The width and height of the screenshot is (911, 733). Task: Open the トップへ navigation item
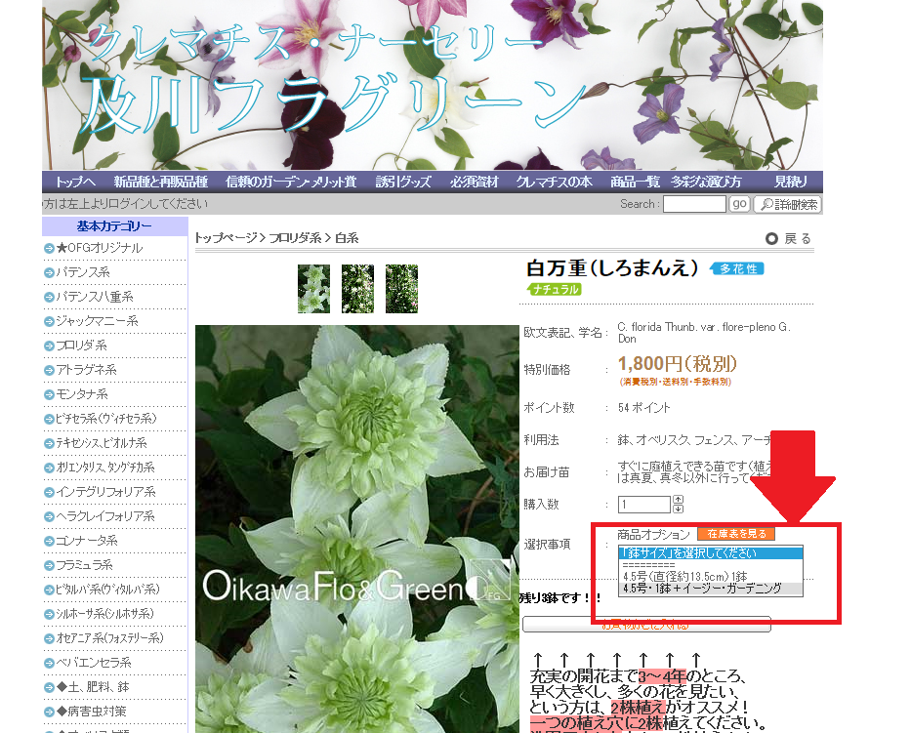pos(75,182)
